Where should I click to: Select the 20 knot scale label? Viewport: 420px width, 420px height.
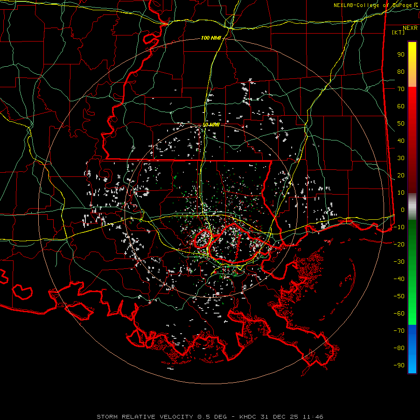(401, 175)
